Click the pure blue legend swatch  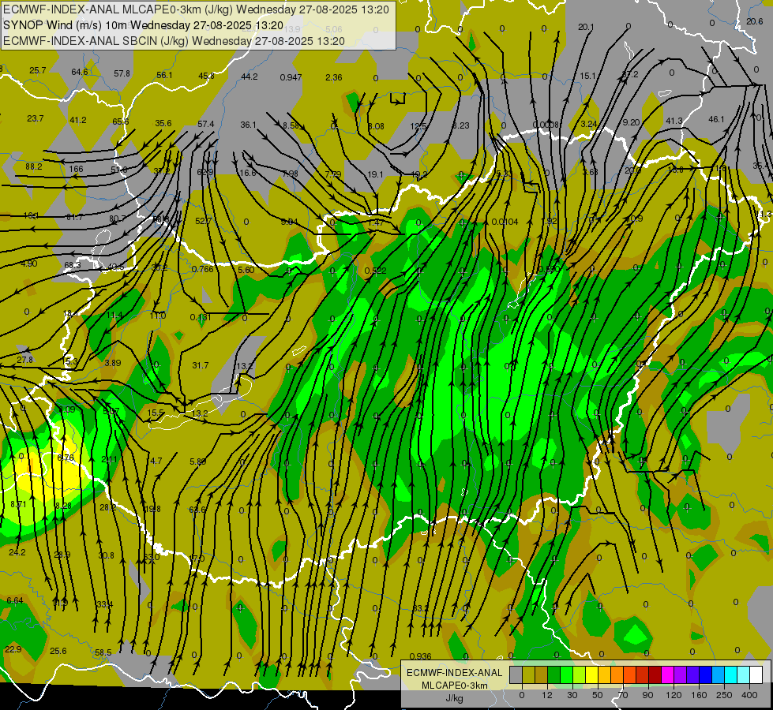[x=706, y=674]
